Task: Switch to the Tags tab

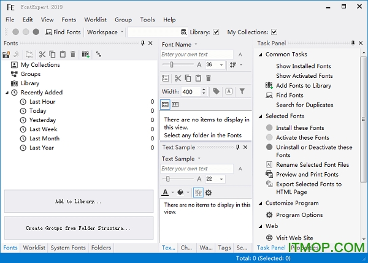Action: point(224,248)
